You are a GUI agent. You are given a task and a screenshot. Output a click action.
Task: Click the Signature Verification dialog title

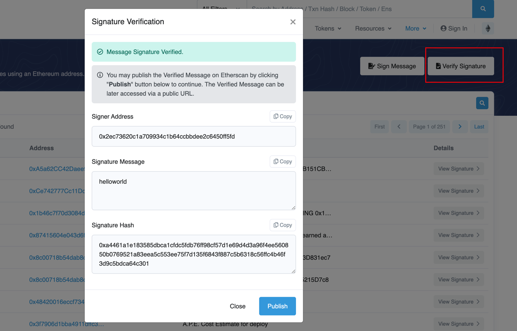128,22
